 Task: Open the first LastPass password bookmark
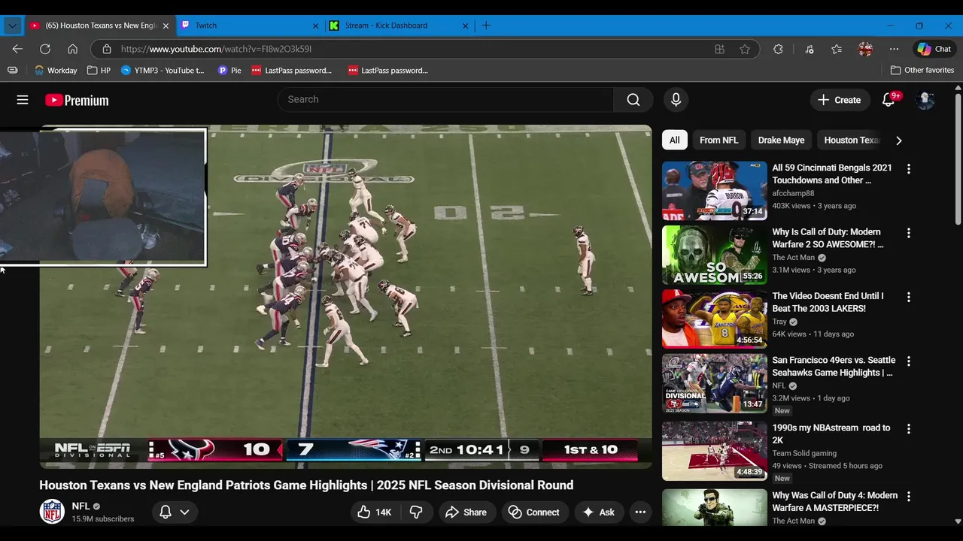(291, 70)
